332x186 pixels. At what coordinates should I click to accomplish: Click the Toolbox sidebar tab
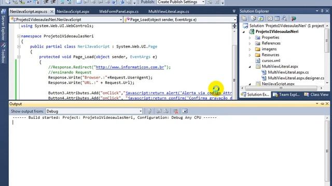3,53
